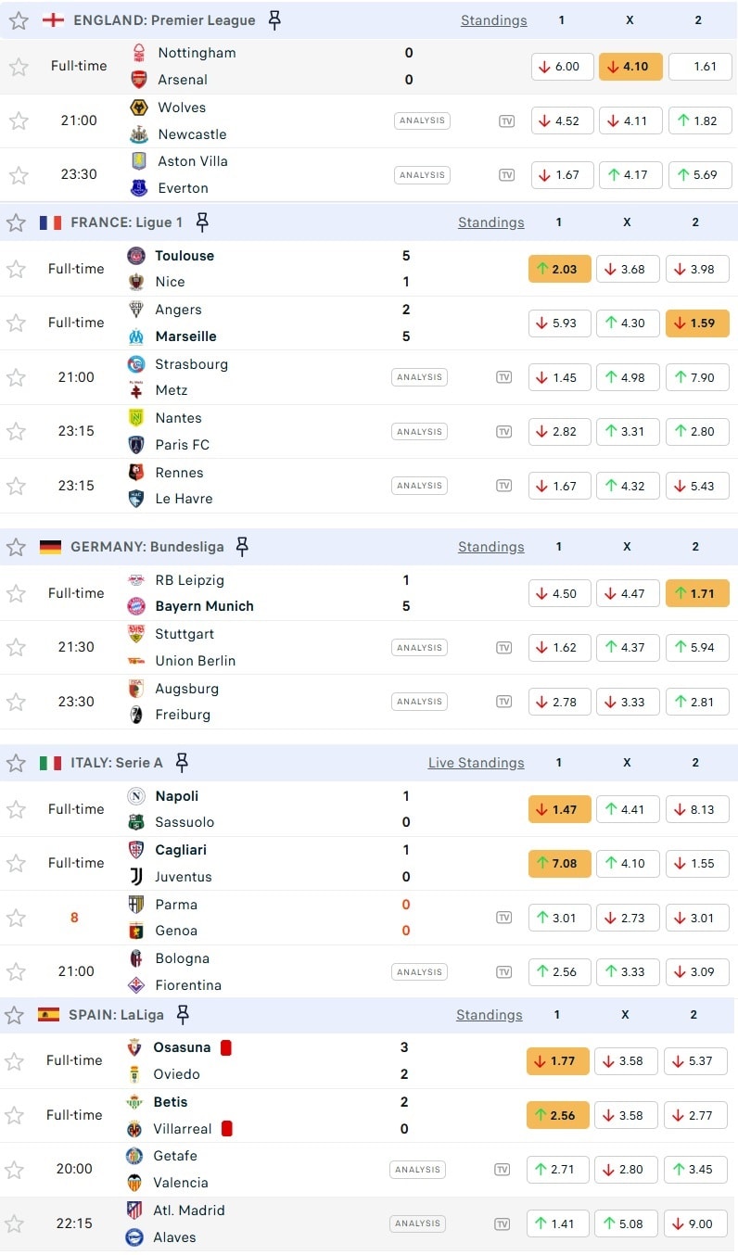Screen dimensions: 738x1255
Task: Click TV icon for Atl. Madrid vs Alaves
Action: click(503, 1223)
